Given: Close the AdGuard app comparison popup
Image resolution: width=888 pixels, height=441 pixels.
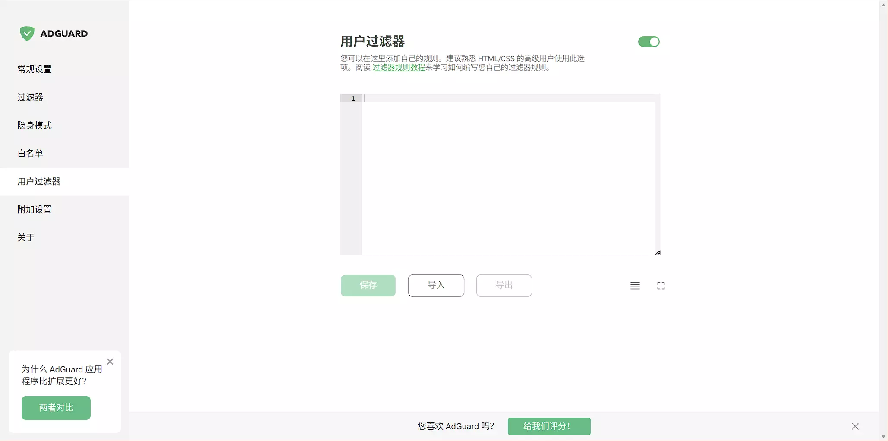Looking at the screenshot, I should (x=110, y=362).
